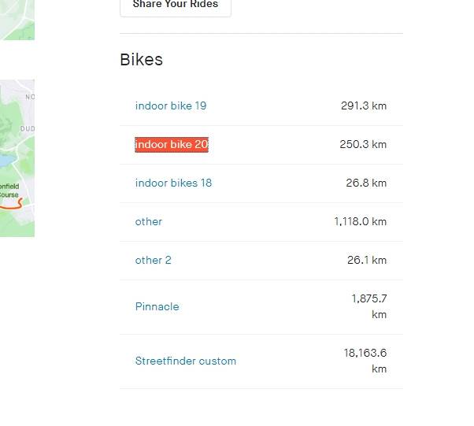Screen dimensions: 474x426
Task: Click the Share Your Rides button
Action: click(x=176, y=6)
